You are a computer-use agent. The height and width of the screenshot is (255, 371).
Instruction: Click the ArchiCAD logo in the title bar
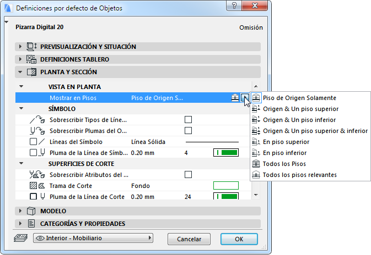tap(8, 8)
